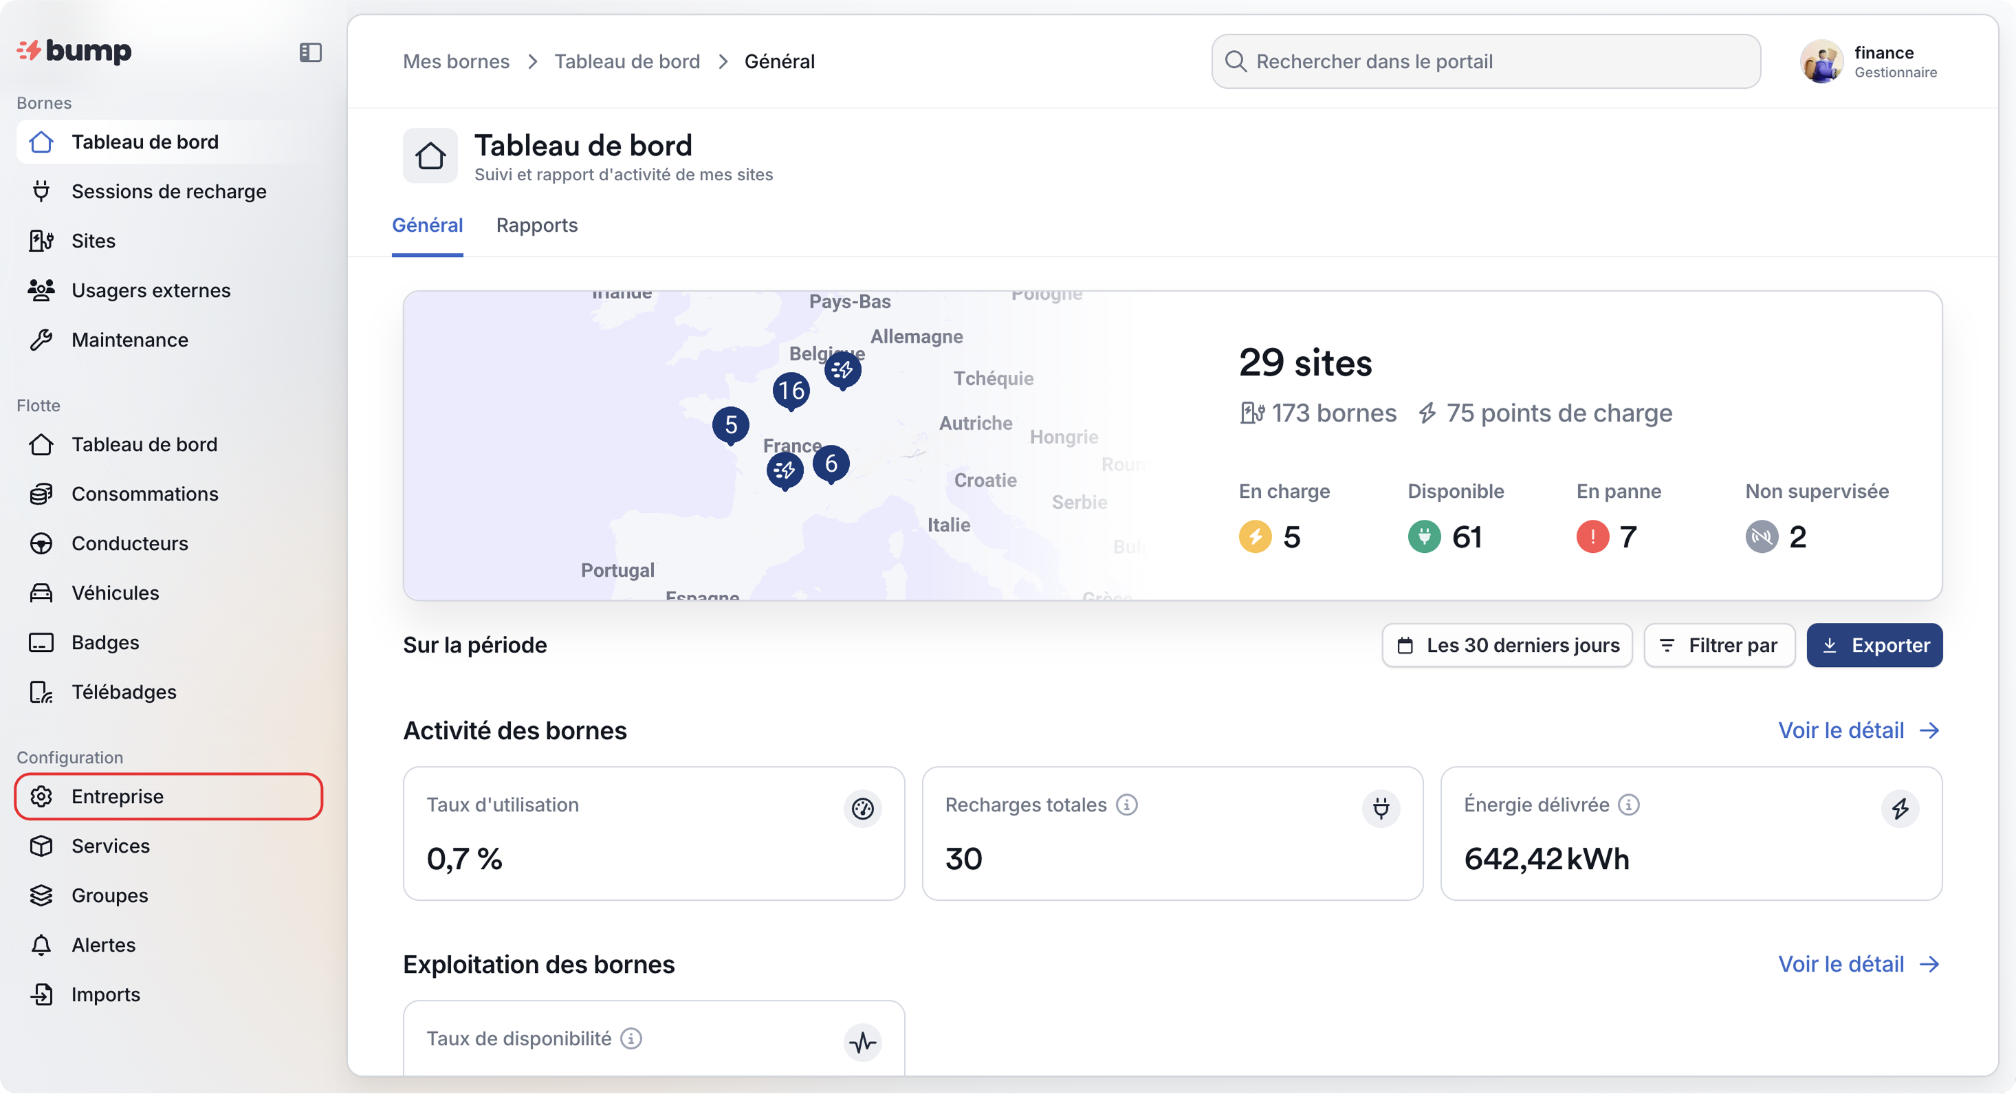Click the Exporter button

pos(1874,645)
